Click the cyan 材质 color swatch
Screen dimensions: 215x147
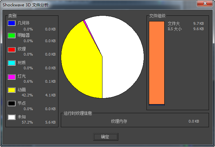(x=11, y=63)
